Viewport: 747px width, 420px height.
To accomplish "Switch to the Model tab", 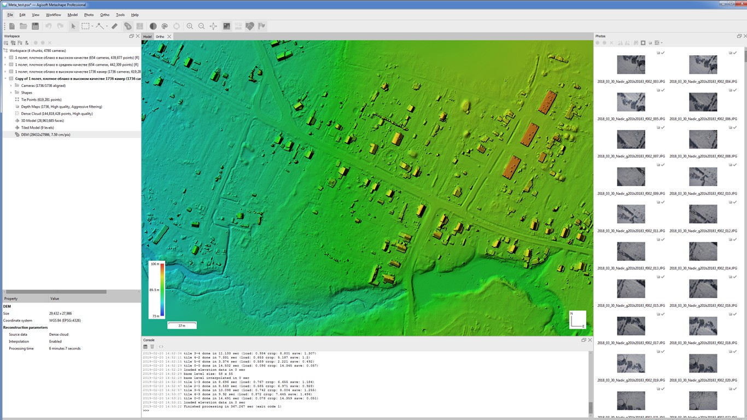I will (x=147, y=37).
